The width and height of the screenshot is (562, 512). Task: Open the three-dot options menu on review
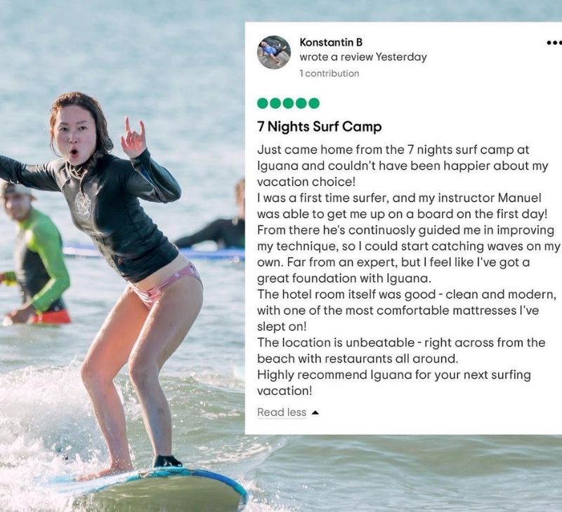554,43
